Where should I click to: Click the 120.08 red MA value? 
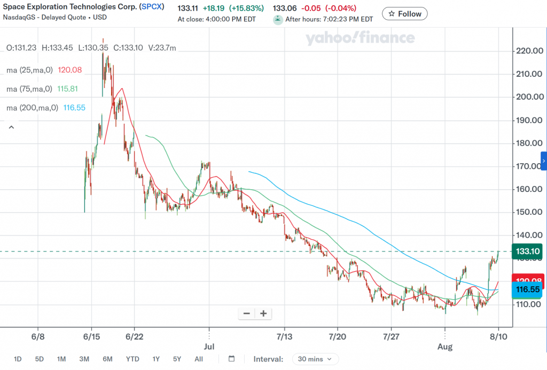(x=70, y=70)
